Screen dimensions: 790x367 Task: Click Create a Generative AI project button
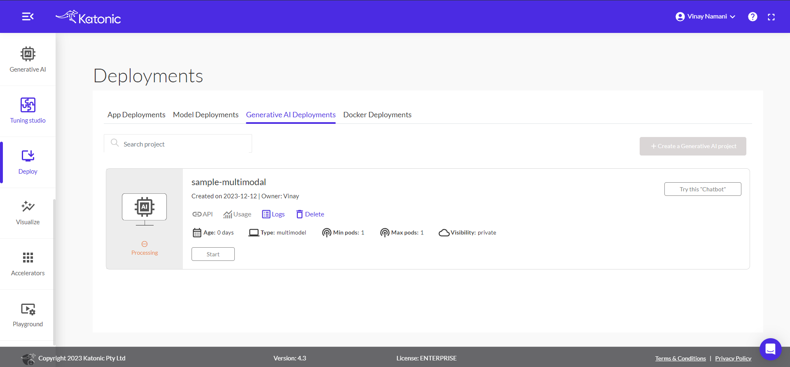(x=693, y=146)
